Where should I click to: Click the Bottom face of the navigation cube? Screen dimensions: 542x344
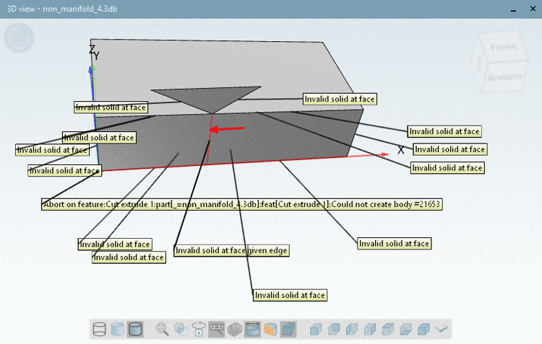504,77
